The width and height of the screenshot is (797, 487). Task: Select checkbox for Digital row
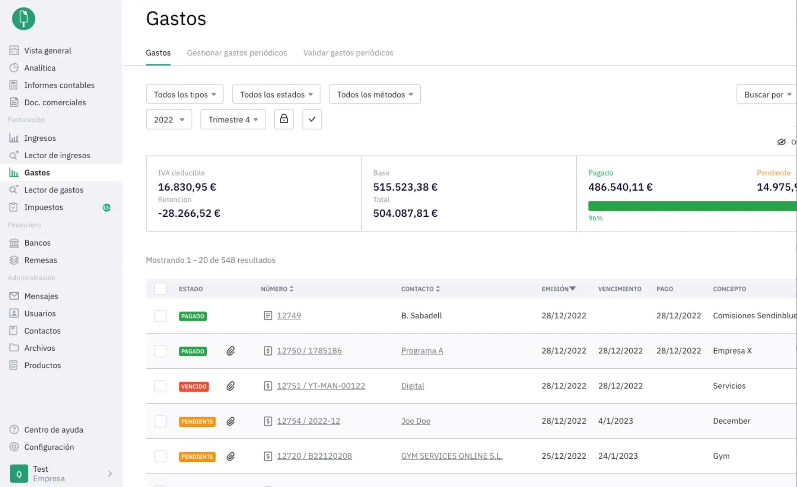click(160, 386)
